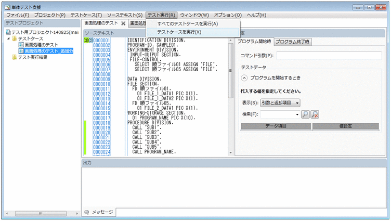Minimize the 単体テスト支援 window
391x221 pixels.
[x=358, y=7]
